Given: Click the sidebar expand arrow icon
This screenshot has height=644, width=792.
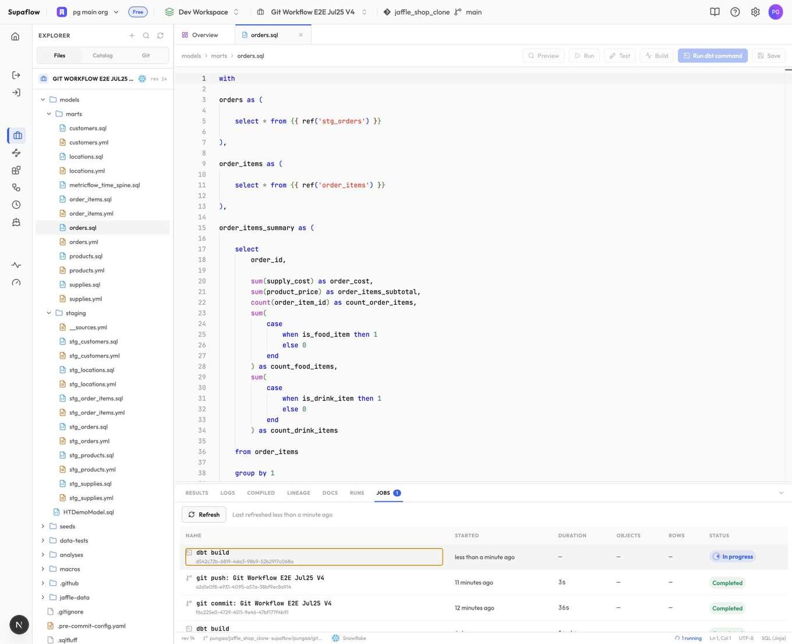Looking at the screenshot, I should tap(16, 93).
